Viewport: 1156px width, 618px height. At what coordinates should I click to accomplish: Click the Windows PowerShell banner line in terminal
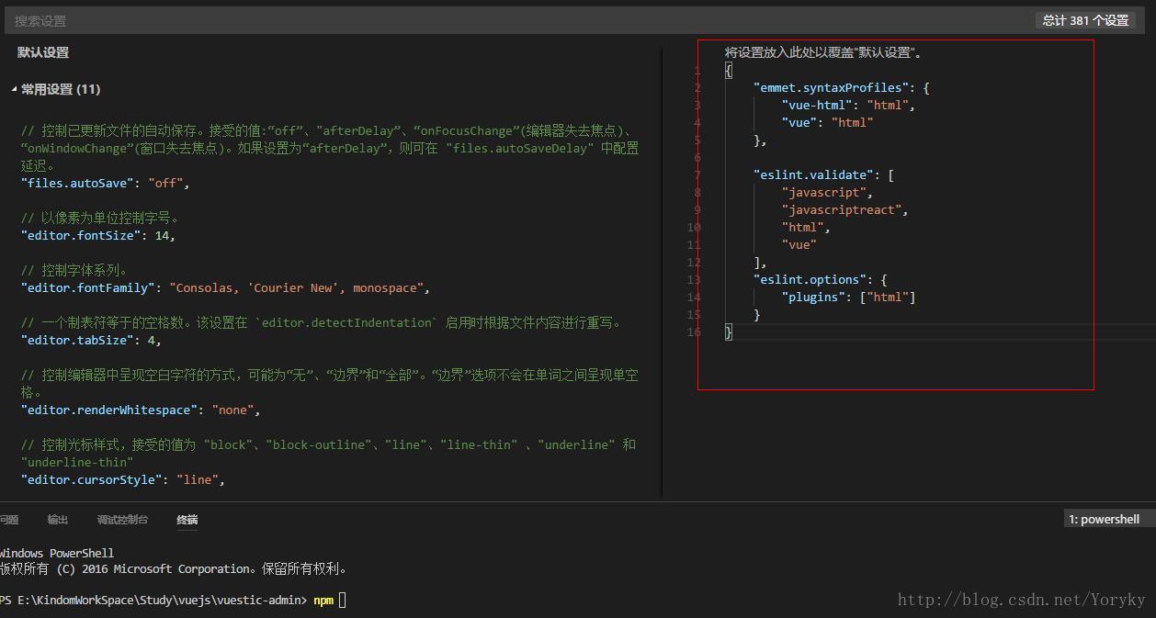click(57, 553)
